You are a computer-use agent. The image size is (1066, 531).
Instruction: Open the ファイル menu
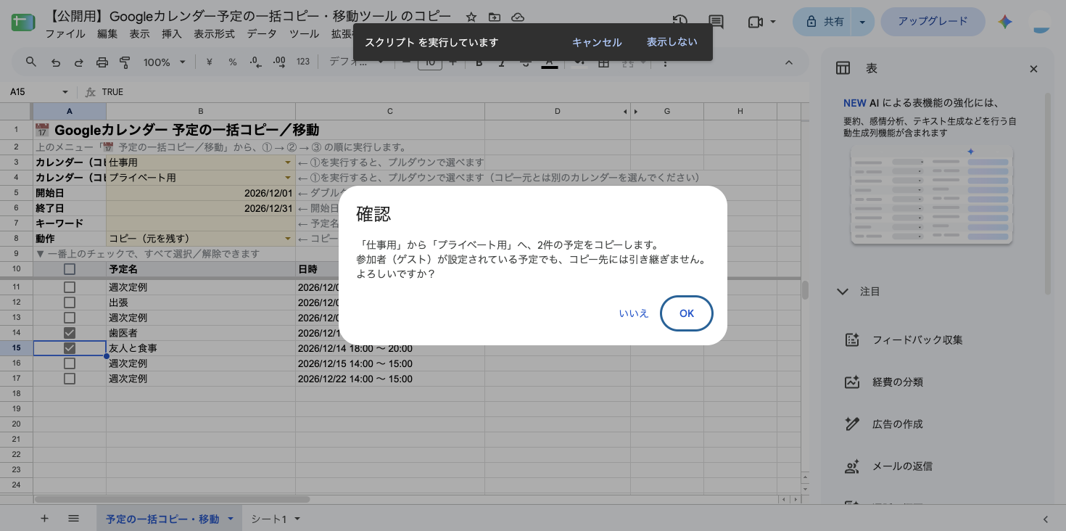tap(65, 33)
